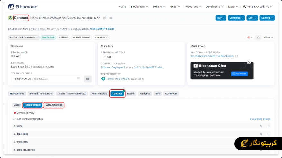Switch to the Transactions tab
Screen dimensions: 282x158
pyautogui.click(x=17, y=94)
